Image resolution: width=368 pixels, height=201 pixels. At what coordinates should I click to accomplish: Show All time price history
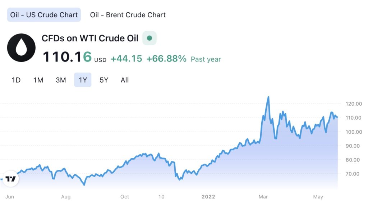(125, 80)
